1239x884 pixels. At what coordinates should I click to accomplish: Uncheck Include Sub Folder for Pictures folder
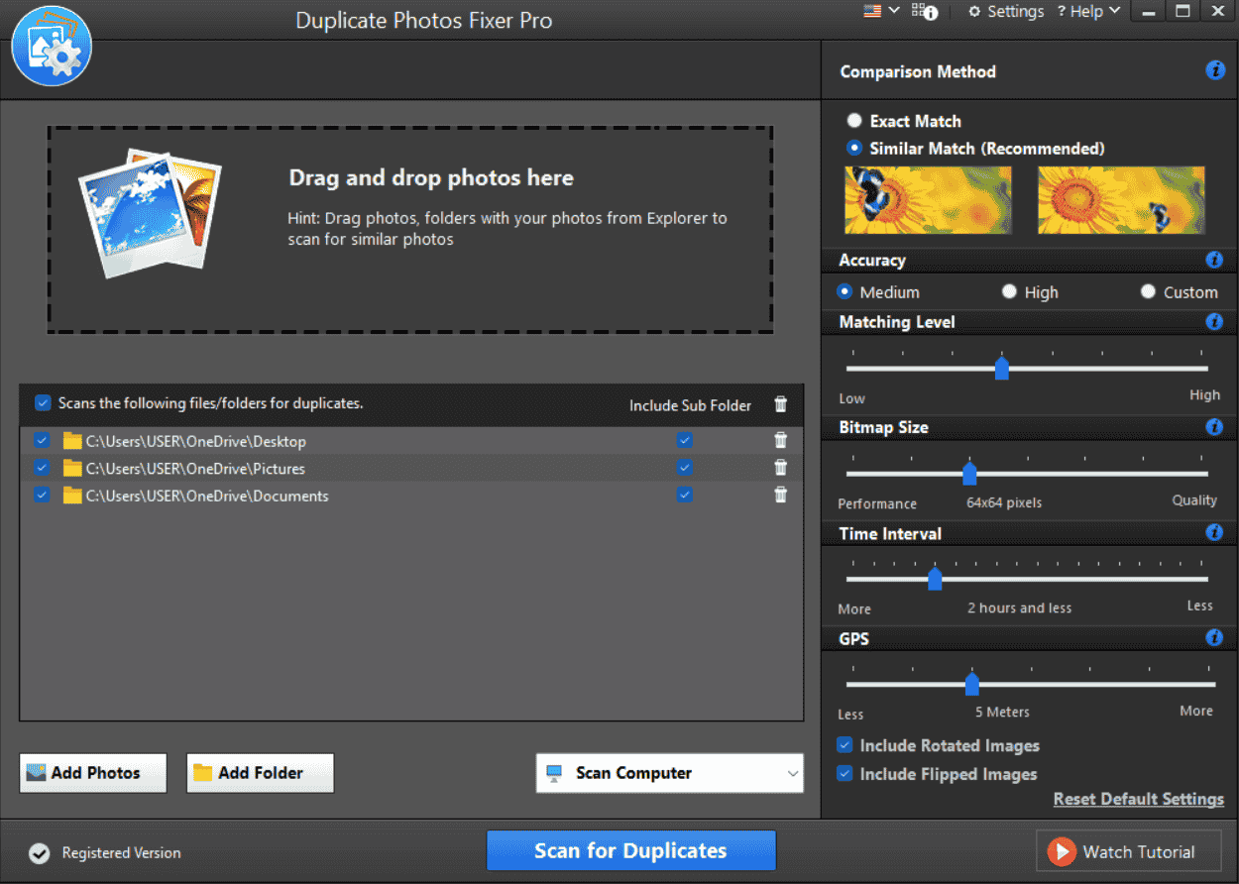pyautogui.click(x=685, y=468)
